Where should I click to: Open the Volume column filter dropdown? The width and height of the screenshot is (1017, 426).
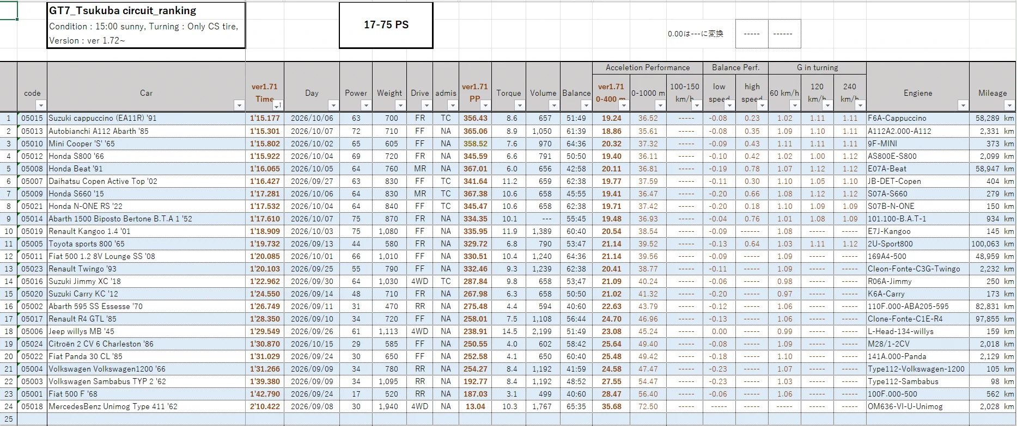pyautogui.click(x=554, y=105)
